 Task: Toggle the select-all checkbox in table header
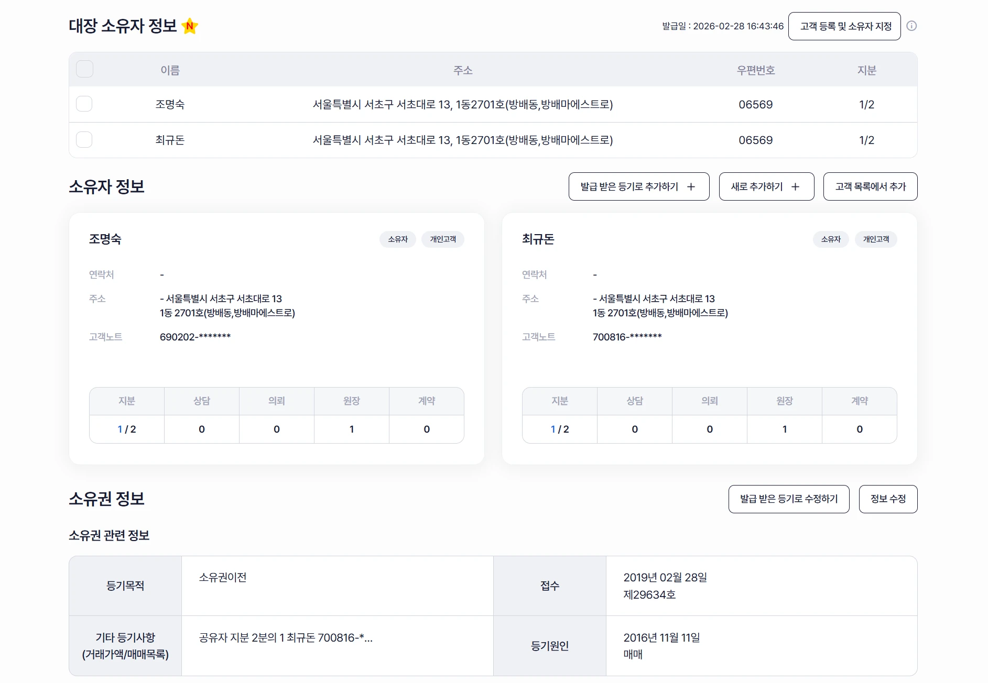[x=84, y=69]
